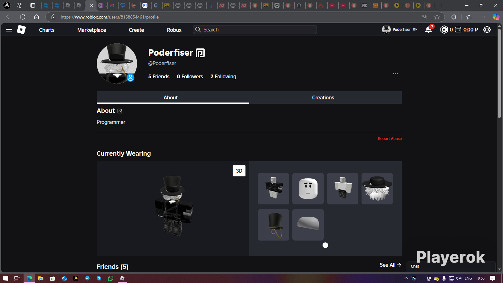Click the Poderfiser username in the header
This screenshot has height=283, width=503.
(x=402, y=30)
